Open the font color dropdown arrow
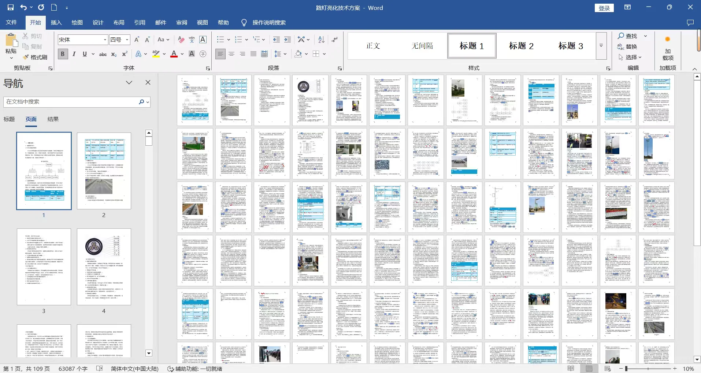The width and height of the screenshot is (701, 373). (x=182, y=54)
